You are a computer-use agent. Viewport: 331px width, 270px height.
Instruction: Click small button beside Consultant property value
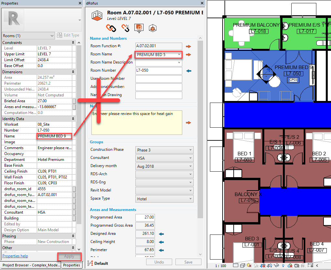click(74, 212)
